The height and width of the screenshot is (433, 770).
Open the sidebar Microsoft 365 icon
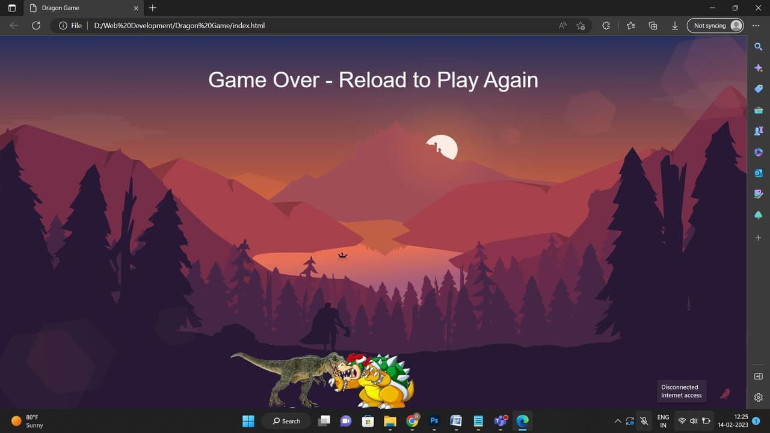point(759,152)
